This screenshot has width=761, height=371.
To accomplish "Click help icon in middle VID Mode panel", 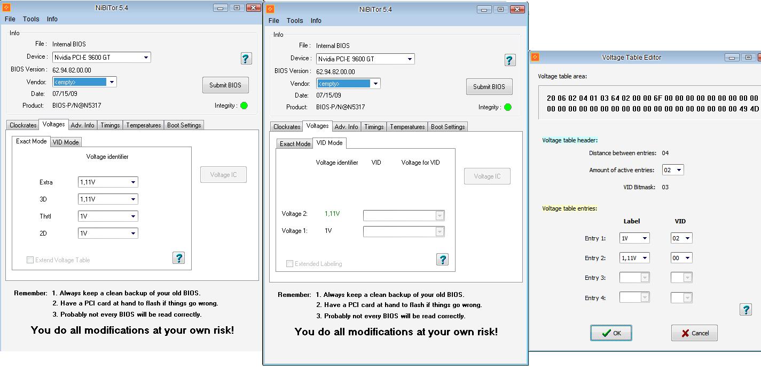I will coord(442,260).
